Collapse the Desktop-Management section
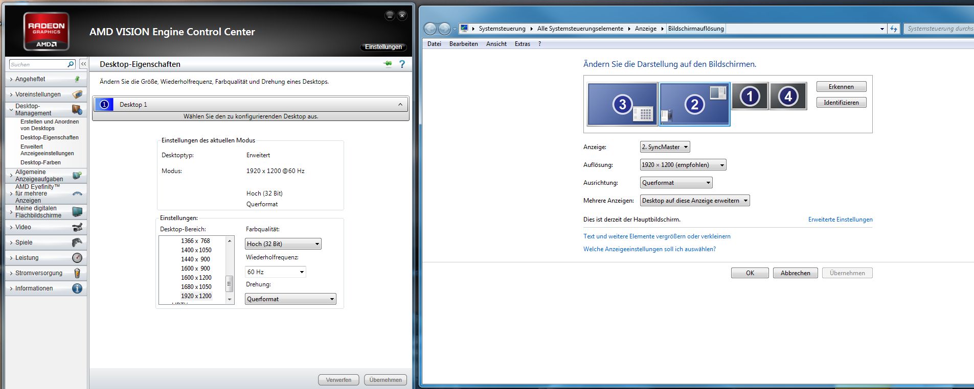Viewport: 974px width, 389px height. click(x=11, y=109)
